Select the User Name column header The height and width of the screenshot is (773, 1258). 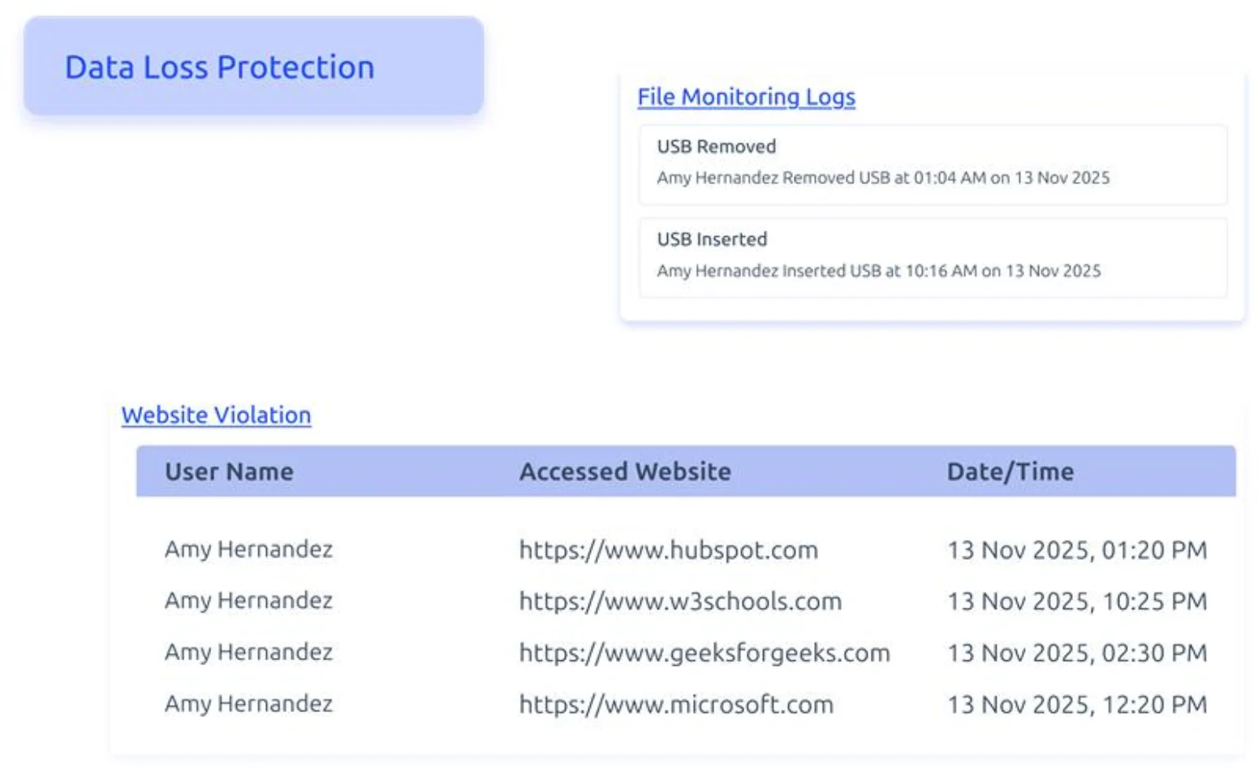(229, 472)
